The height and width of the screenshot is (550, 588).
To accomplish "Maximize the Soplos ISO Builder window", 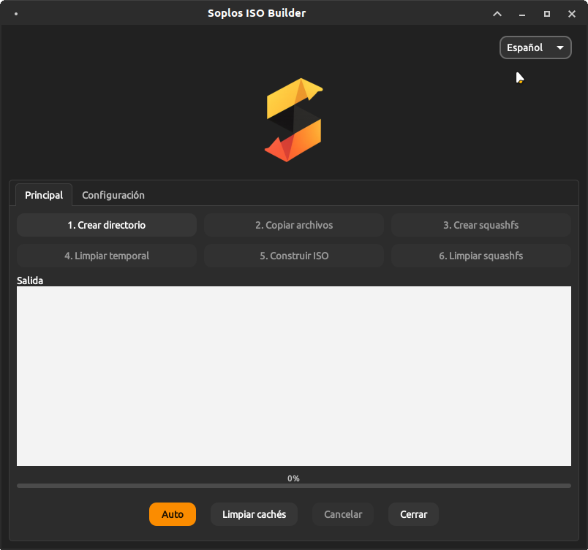I will pyautogui.click(x=547, y=14).
